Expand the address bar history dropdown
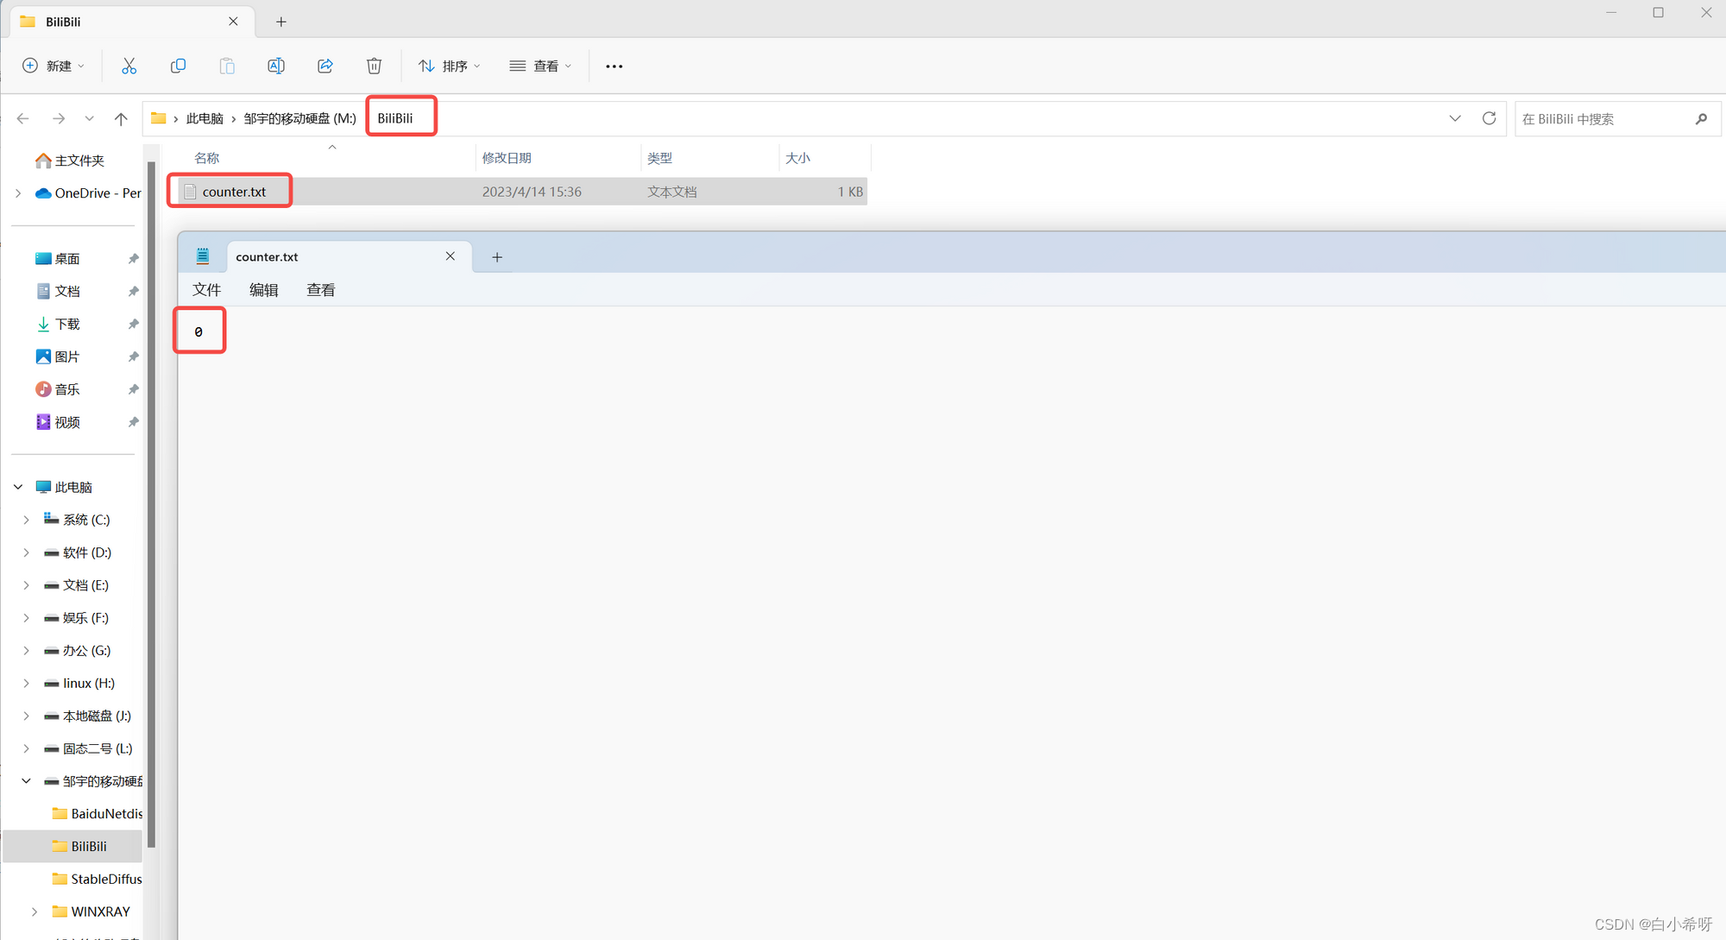Image resolution: width=1726 pixels, height=940 pixels. (x=1455, y=118)
